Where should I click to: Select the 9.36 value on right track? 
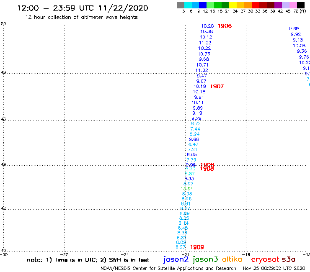tap(302, 51)
